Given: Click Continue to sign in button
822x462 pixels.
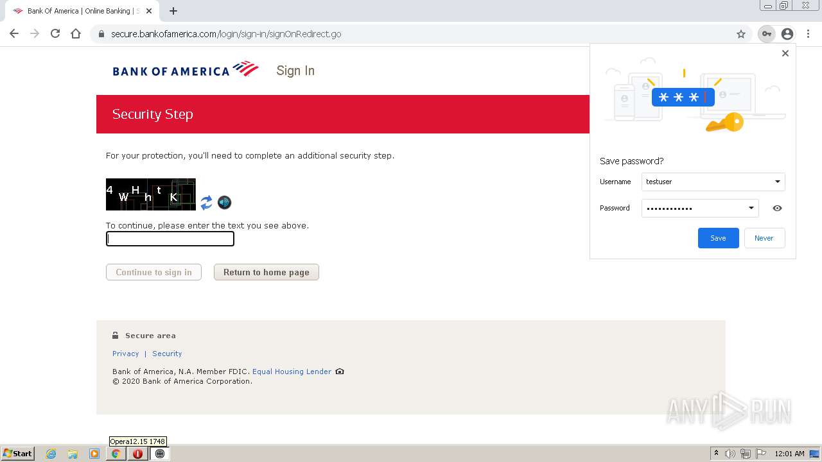Looking at the screenshot, I should pyautogui.click(x=153, y=272).
